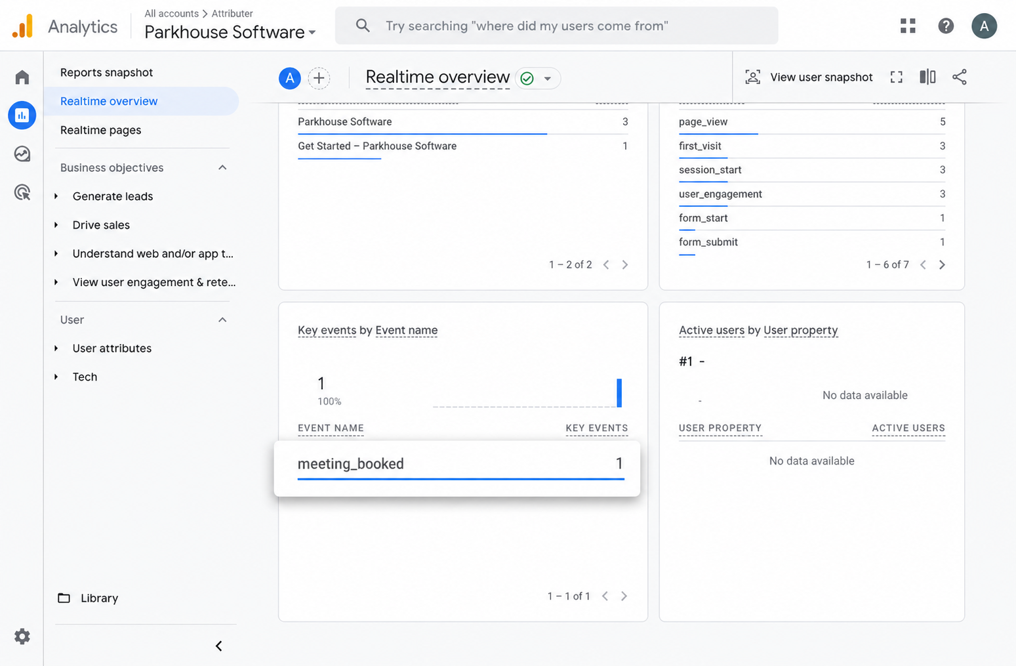The height and width of the screenshot is (666, 1016).
Task: Click the User property dimension heading link
Action: [x=800, y=330]
